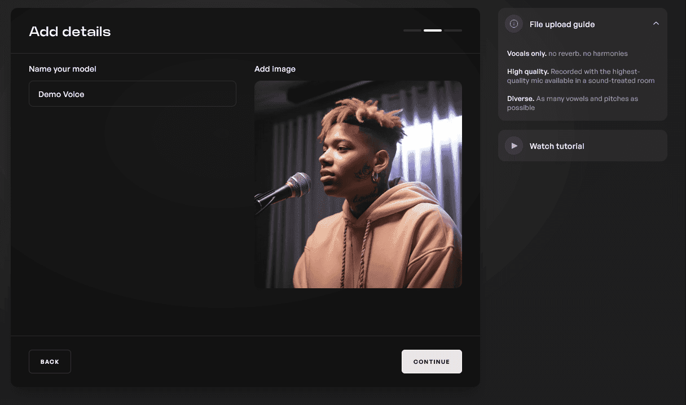This screenshot has height=405, width=686.
Task: Click the 'Add image' label
Action: (x=275, y=69)
